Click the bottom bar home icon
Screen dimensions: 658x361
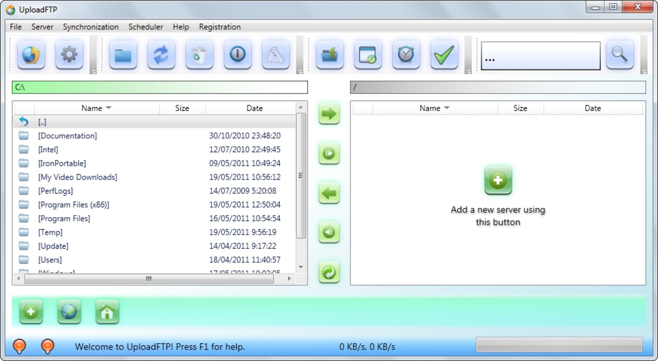click(107, 311)
